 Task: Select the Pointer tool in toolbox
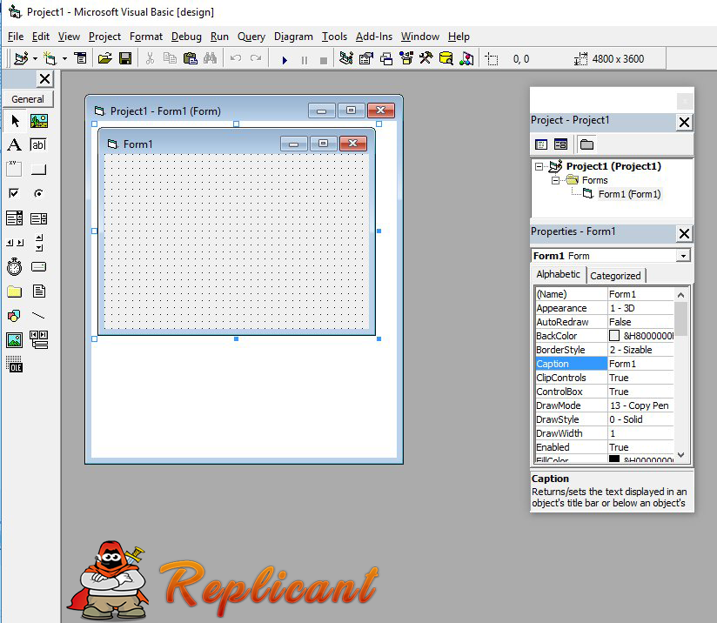[x=15, y=121]
